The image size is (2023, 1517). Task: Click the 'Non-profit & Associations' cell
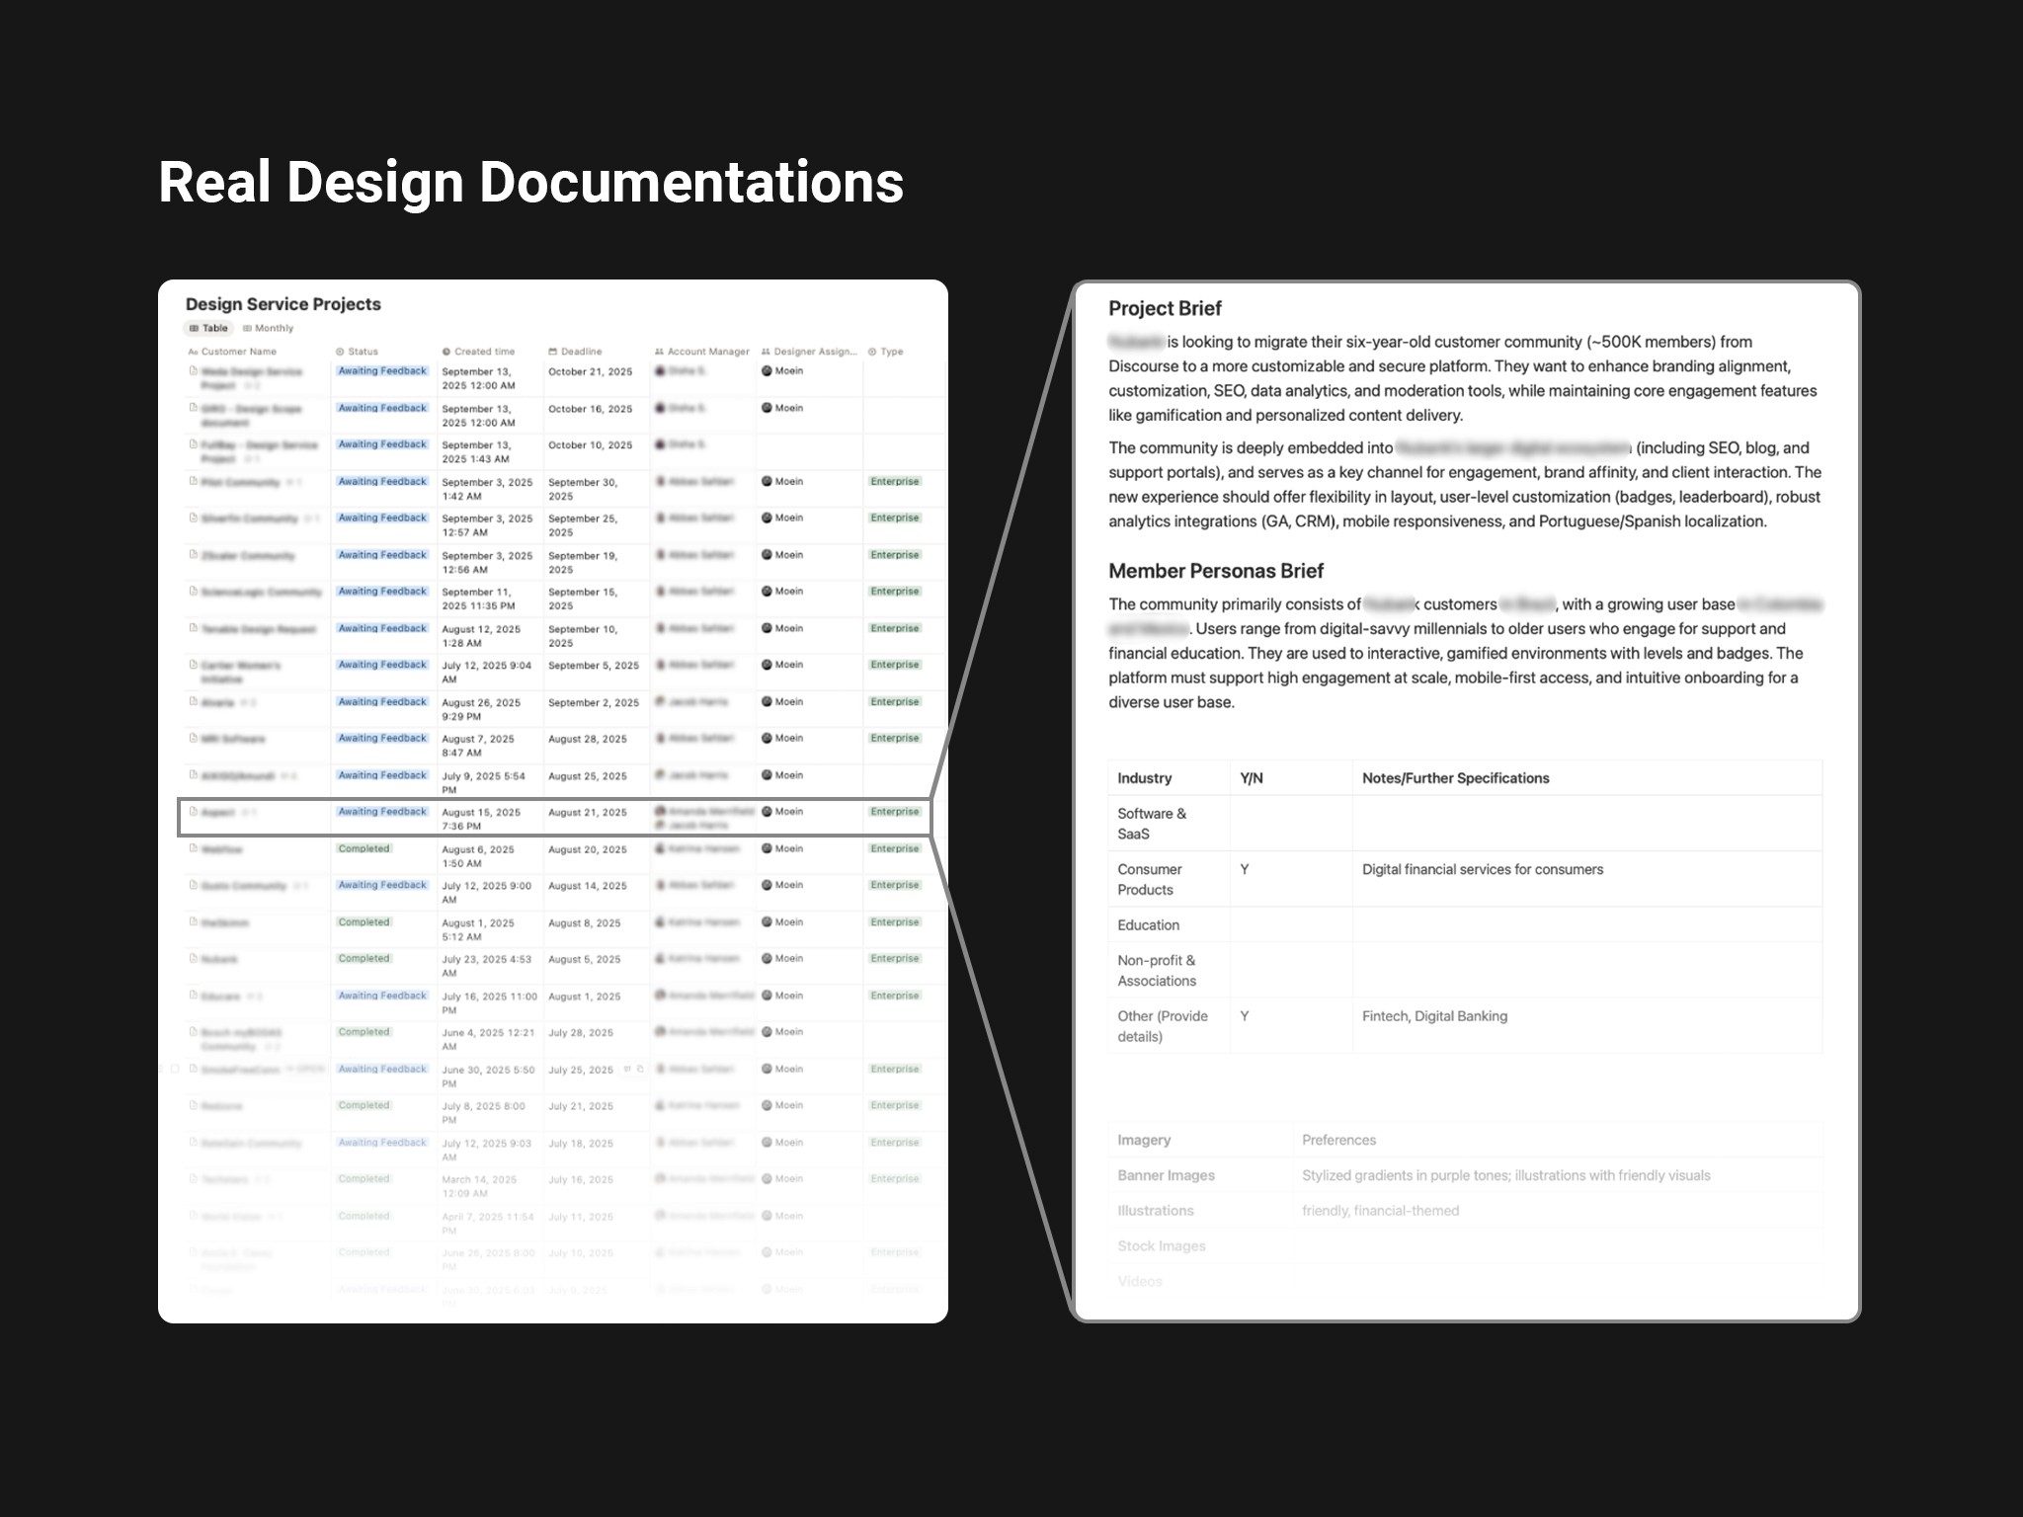pos(1170,971)
